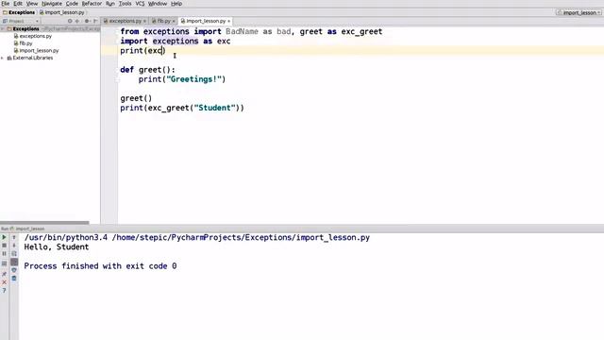Click the 'def greet():' line in editor
Screen dimensions: 604x340
point(147,70)
